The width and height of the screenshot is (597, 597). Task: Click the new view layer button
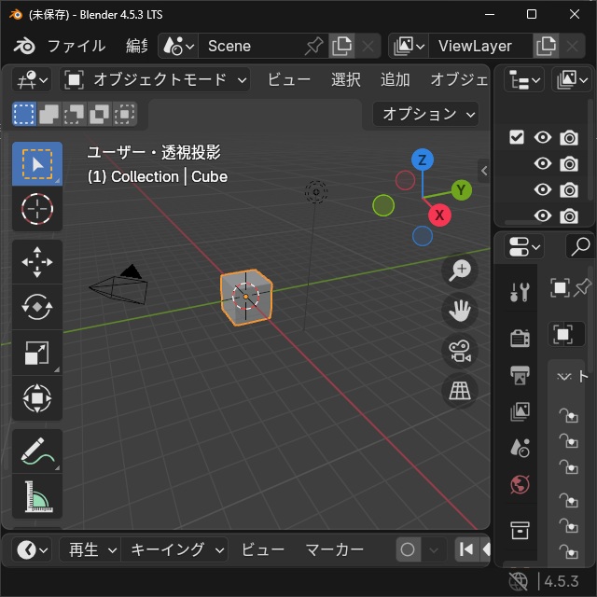point(546,46)
